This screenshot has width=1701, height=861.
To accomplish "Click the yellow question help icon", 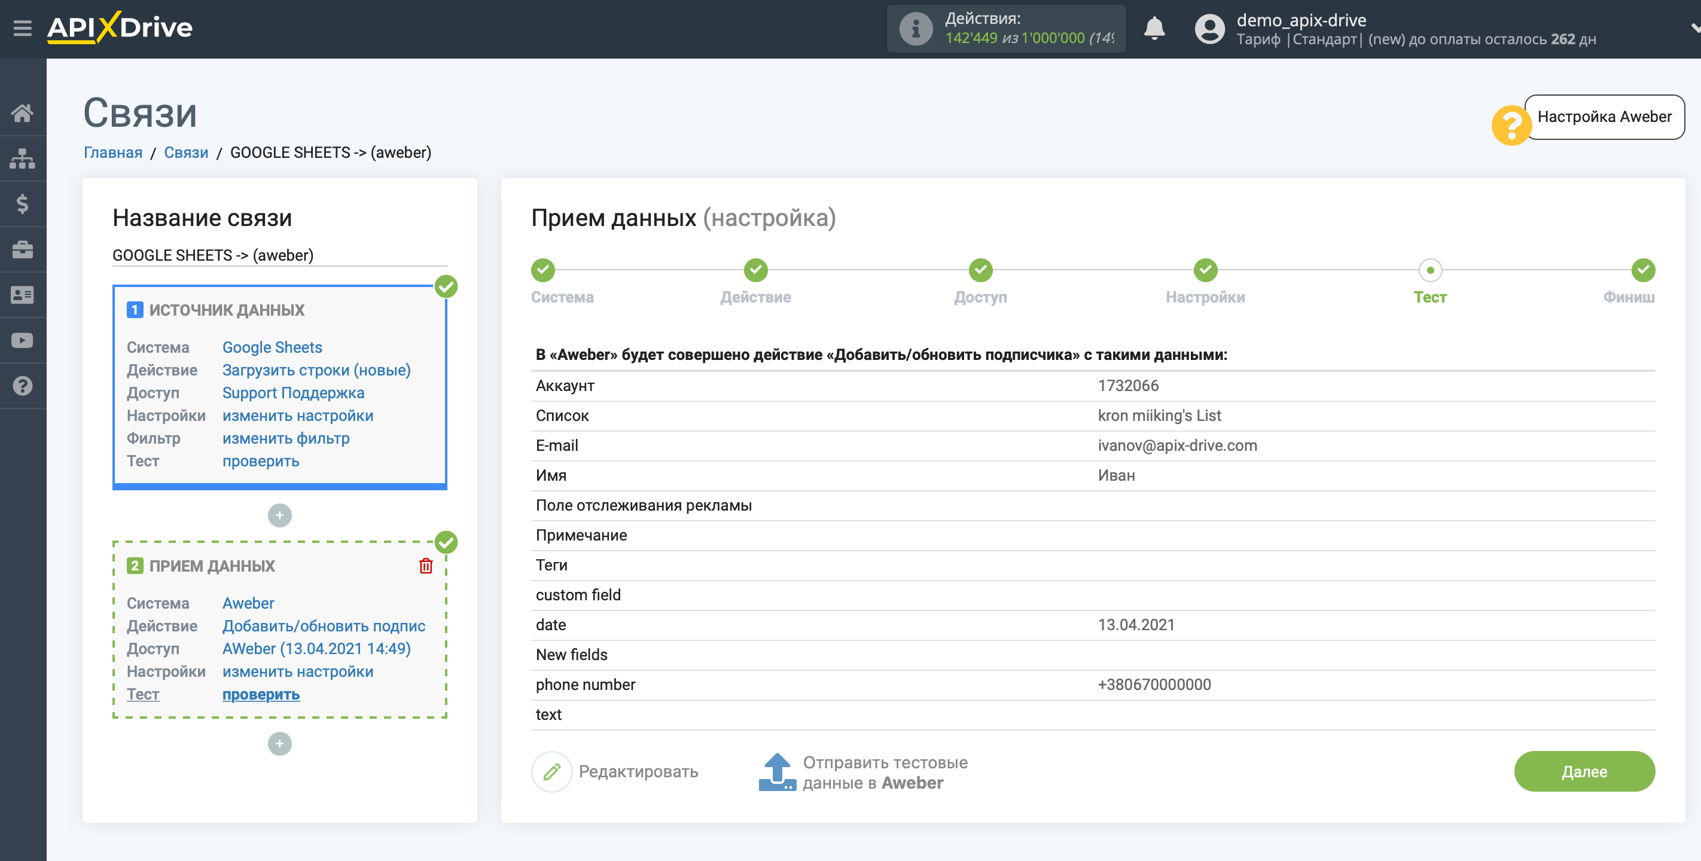I will [1511, 125].
